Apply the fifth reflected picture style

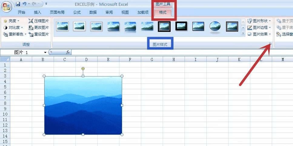click(x=130, y=27)
